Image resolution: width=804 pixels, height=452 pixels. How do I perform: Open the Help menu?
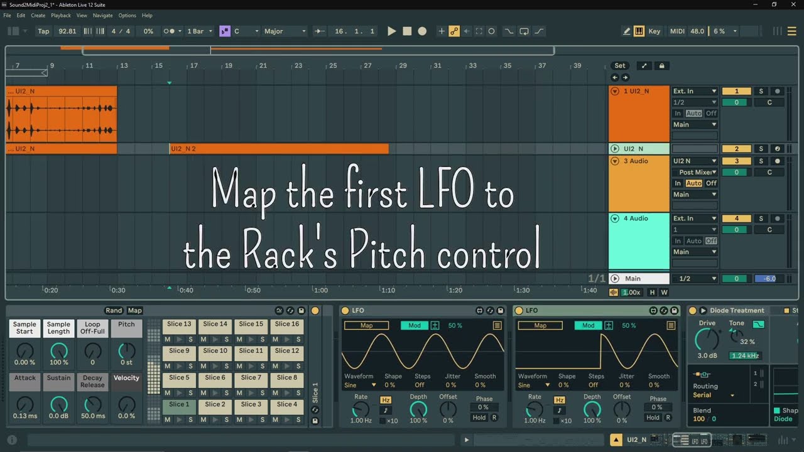click(147, 15)
